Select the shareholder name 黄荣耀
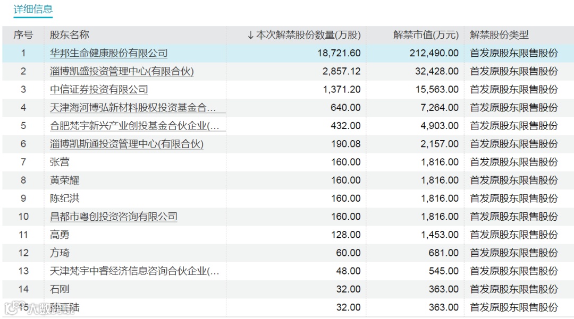The height and width of the screenshot is (319, 574). click(x=64, y=180)
